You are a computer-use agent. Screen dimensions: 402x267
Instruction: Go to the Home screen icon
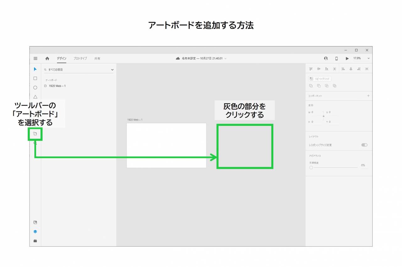click(47, 58)
